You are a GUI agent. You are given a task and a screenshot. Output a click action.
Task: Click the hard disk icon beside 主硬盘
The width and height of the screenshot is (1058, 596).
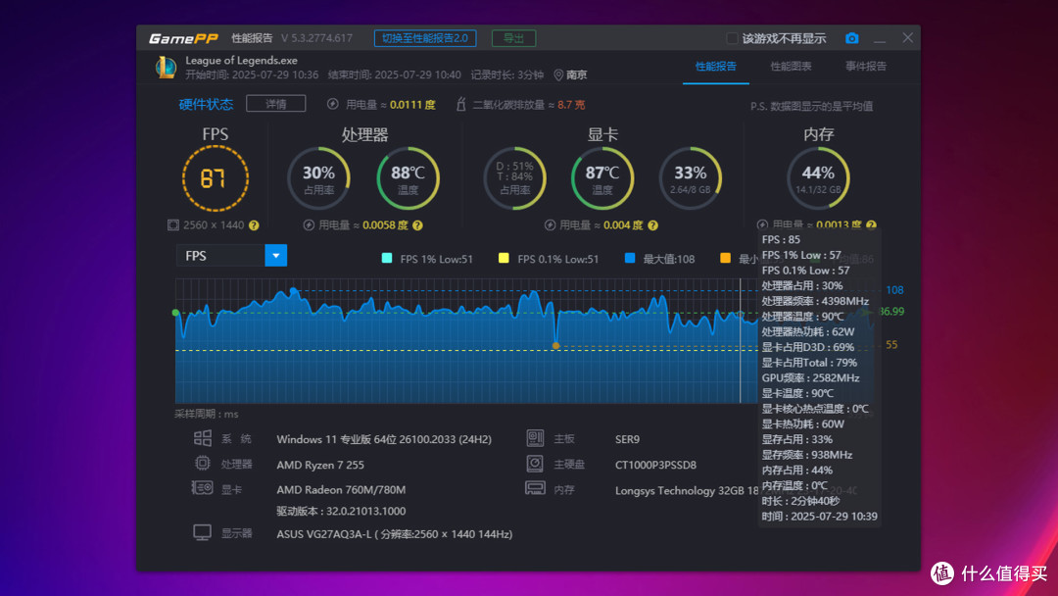click(x=535, y=464)
